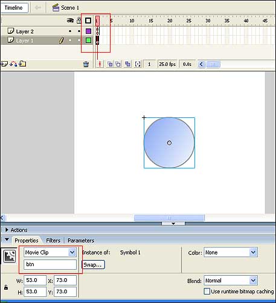
Task: Toggle Edit Multiple Frames
Action: [127, 64]
